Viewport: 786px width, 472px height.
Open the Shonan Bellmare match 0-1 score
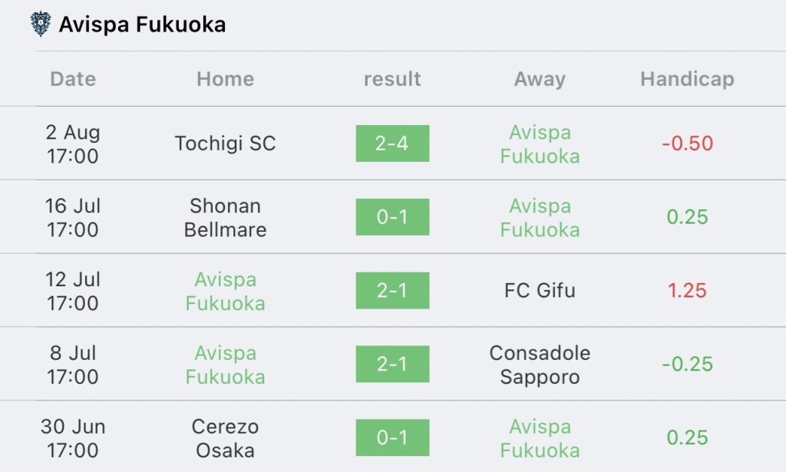[392, 217]
